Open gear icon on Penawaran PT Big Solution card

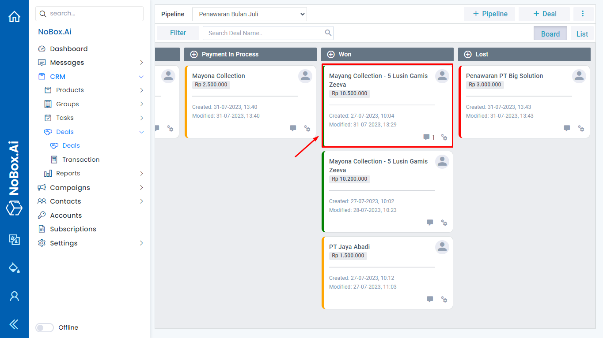coord(581,128)
